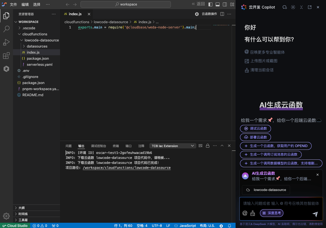Toggle output scroll lock
The width and height of the screenshot is (326, 228).
pyautogui.click(x=207, y=146)
